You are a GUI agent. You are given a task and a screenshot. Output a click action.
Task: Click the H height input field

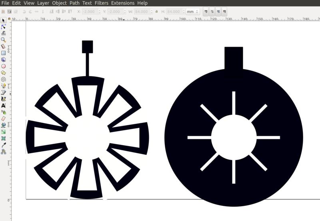[174, 12]
